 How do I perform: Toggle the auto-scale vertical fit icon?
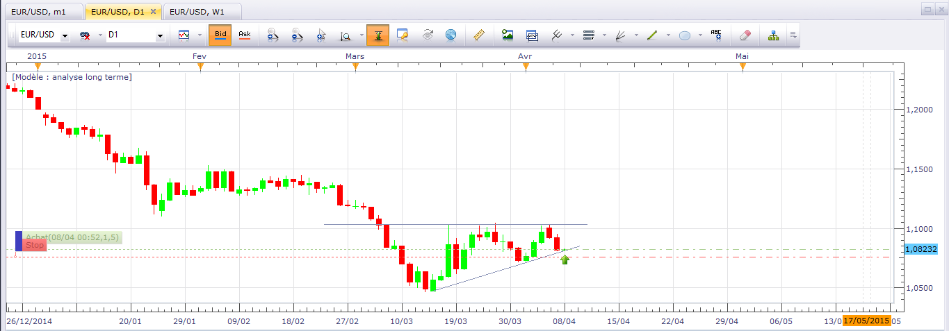[x=378, y=35]
